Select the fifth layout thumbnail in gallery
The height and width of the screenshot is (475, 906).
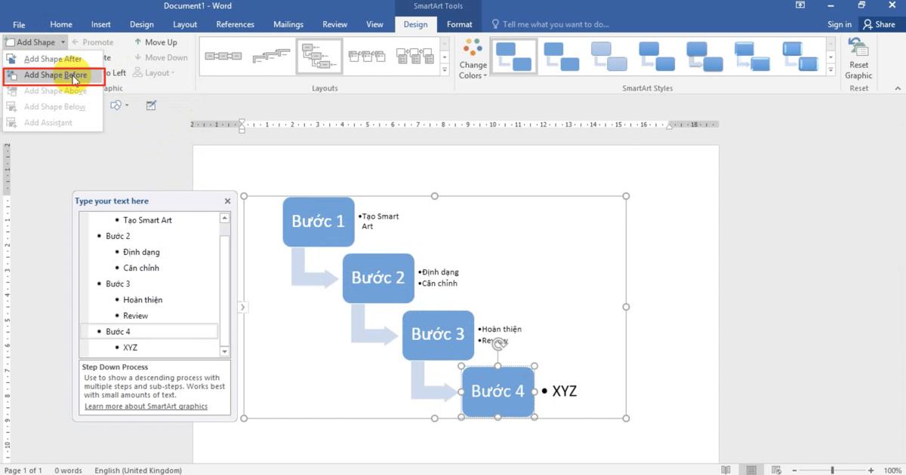414,56
